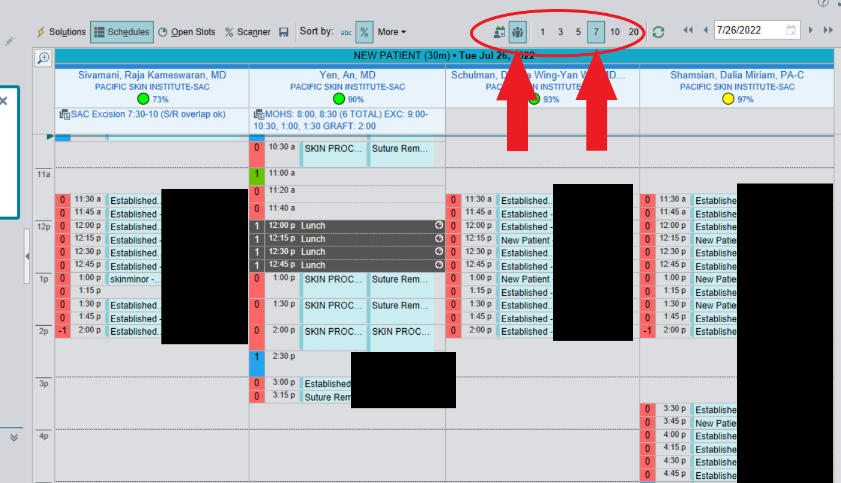
Task: Refresh the schedule view
Action: point(657,32)
